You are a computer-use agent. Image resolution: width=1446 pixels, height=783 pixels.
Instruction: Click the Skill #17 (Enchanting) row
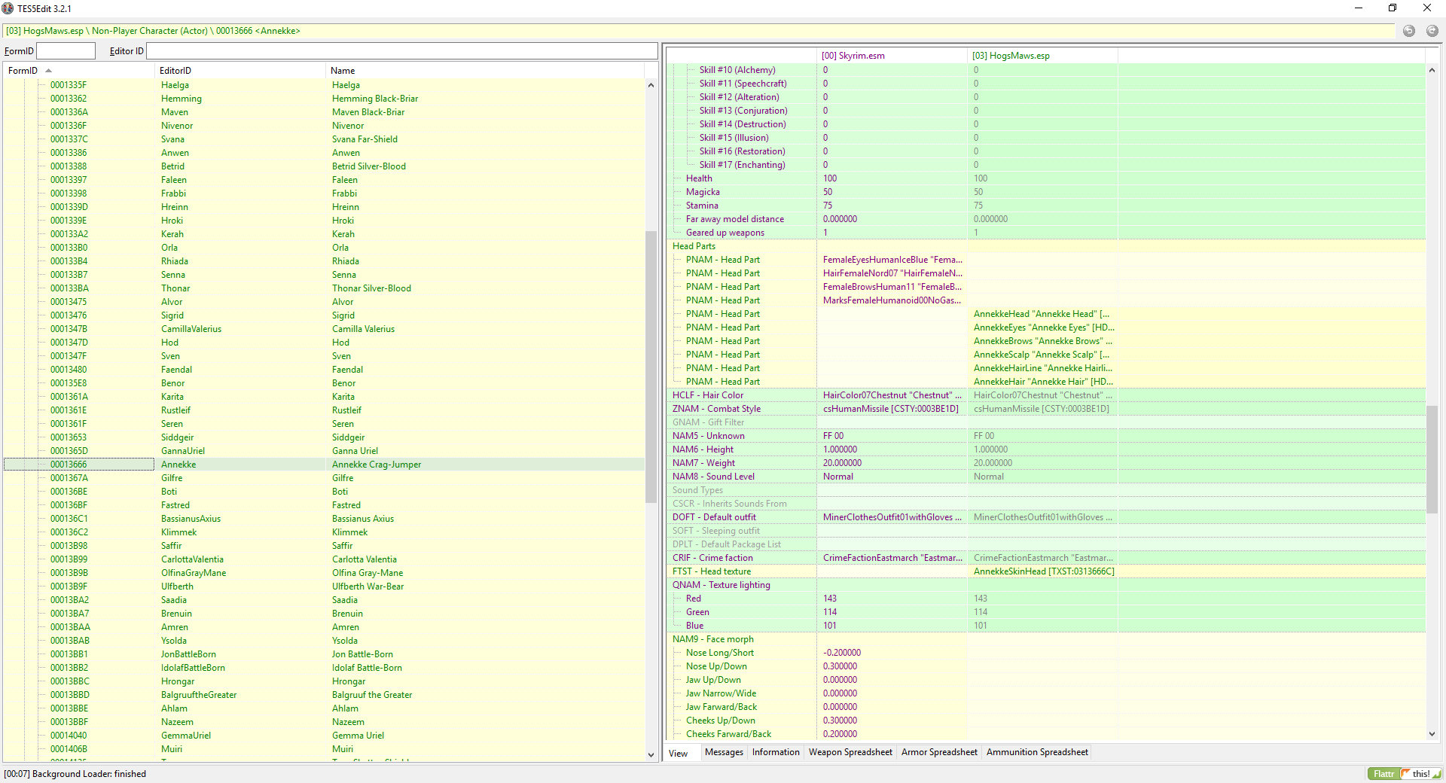click(1046, 165)
